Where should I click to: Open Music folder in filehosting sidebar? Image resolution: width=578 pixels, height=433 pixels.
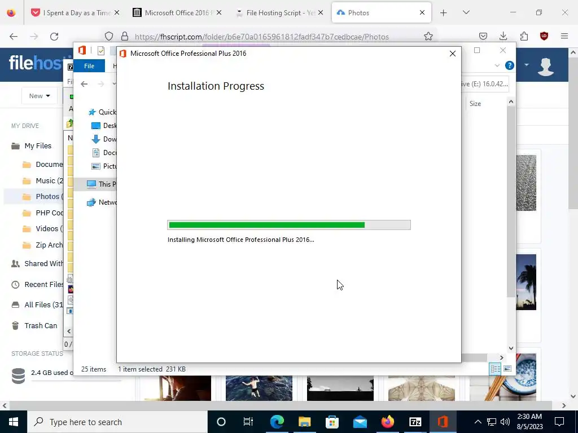pos(42,181)
